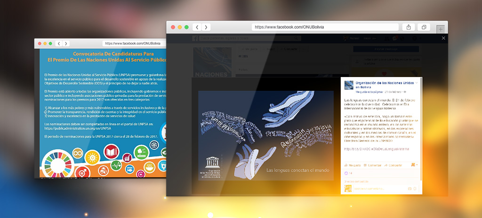Open a new tab with plus button
Screen dimensions: 482x218
pos(441,29)
